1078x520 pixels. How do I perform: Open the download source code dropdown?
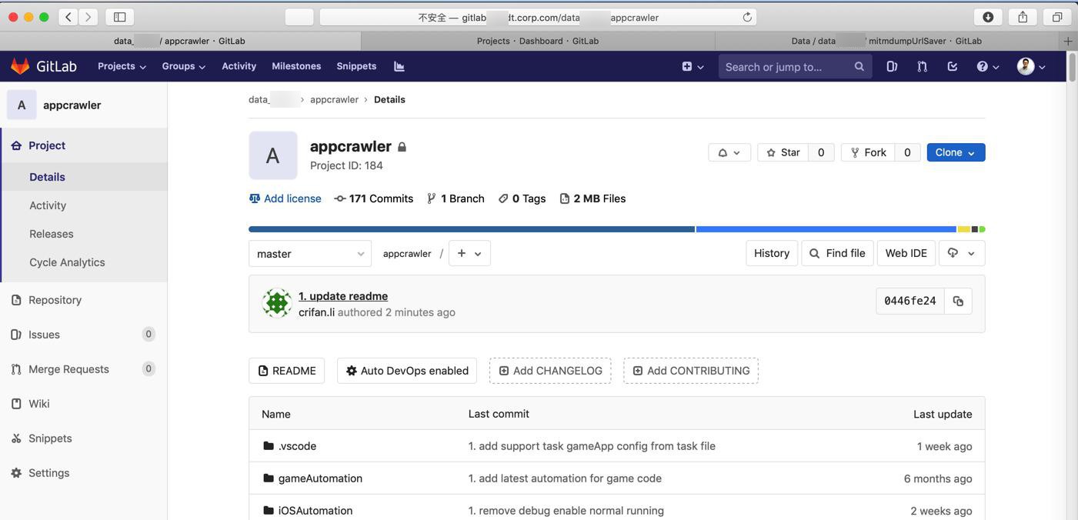point(962,253)
